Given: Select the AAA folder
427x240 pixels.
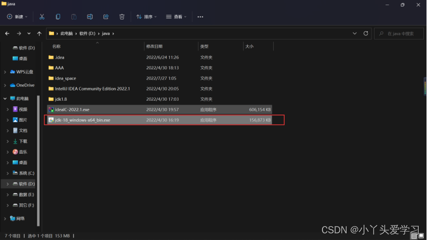Looking at the screenshot, I should click(x=159, y=68).
